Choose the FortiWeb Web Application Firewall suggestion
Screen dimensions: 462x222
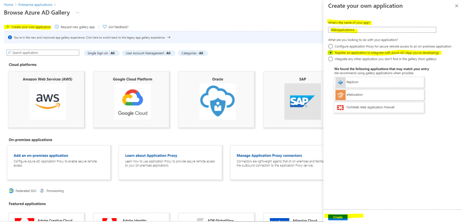[x=379, y=107]
